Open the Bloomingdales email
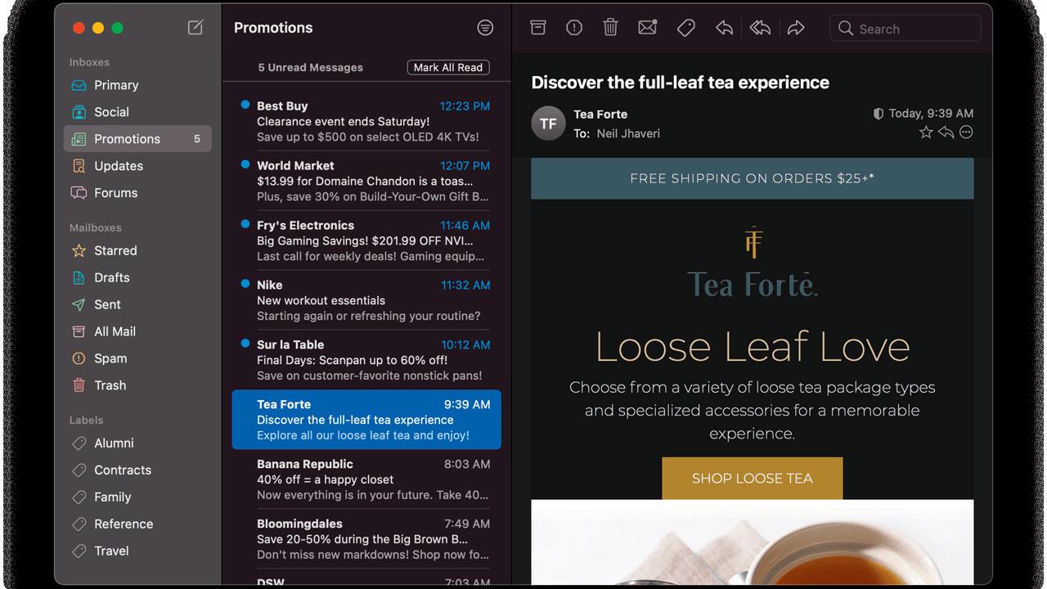Screen dimensions: 1047x589 [366, 539]
